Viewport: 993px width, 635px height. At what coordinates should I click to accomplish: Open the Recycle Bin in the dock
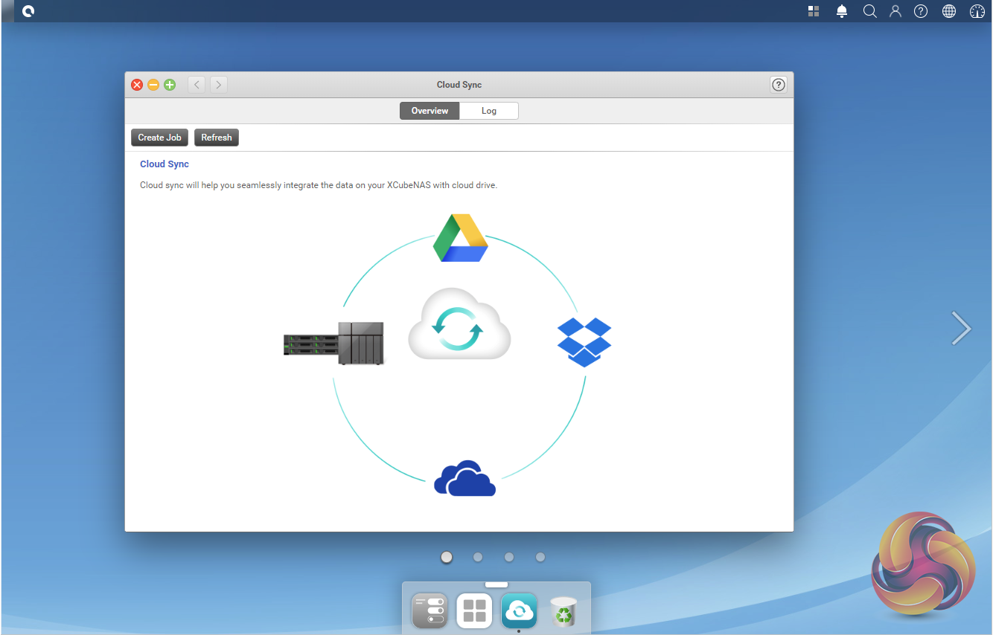(563, 612)
